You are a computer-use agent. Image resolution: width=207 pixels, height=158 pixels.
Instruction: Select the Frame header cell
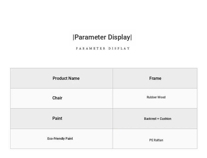155,78
